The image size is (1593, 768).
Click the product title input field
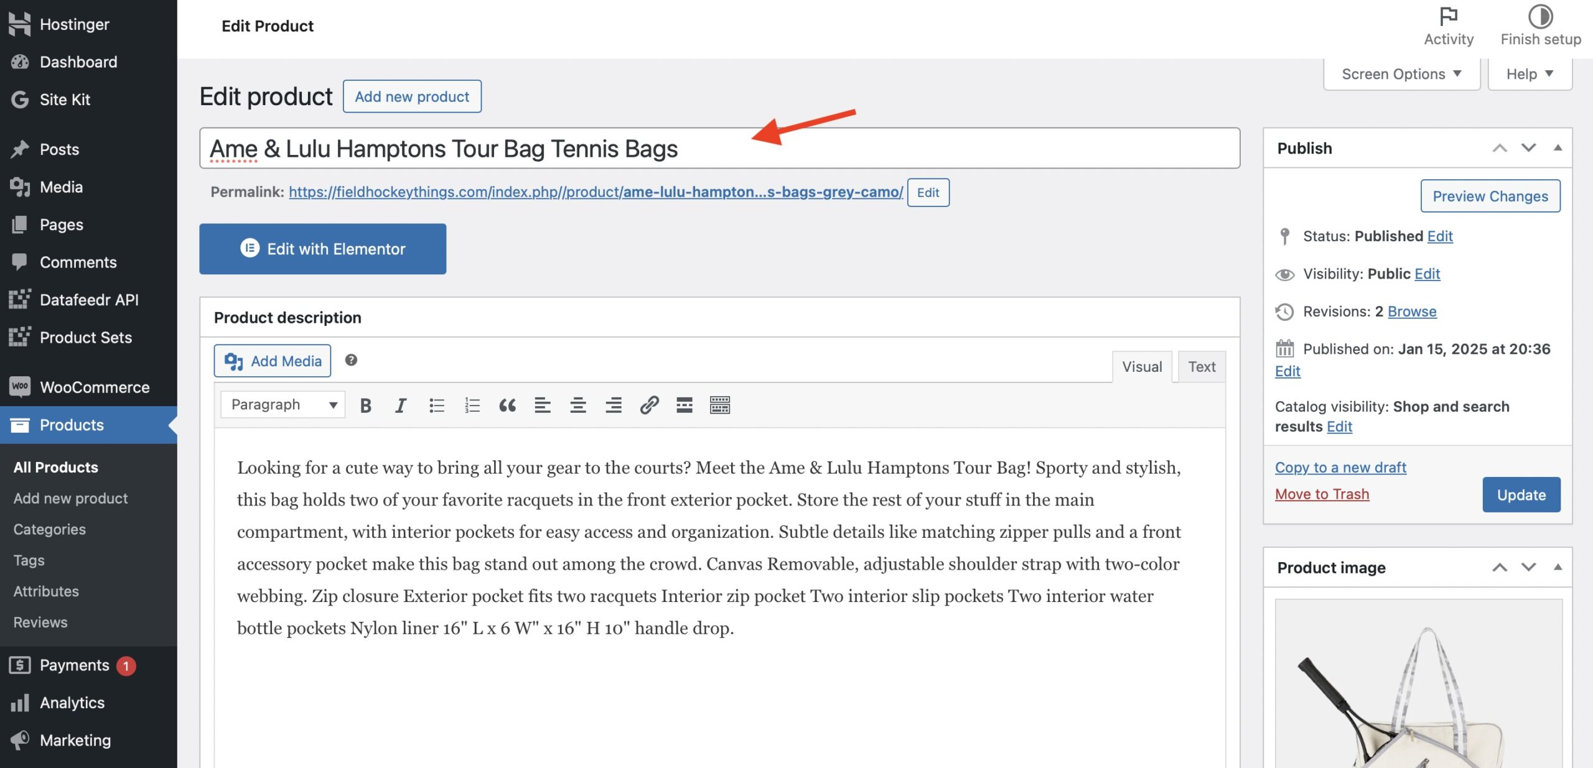click(x=719, y=148)
